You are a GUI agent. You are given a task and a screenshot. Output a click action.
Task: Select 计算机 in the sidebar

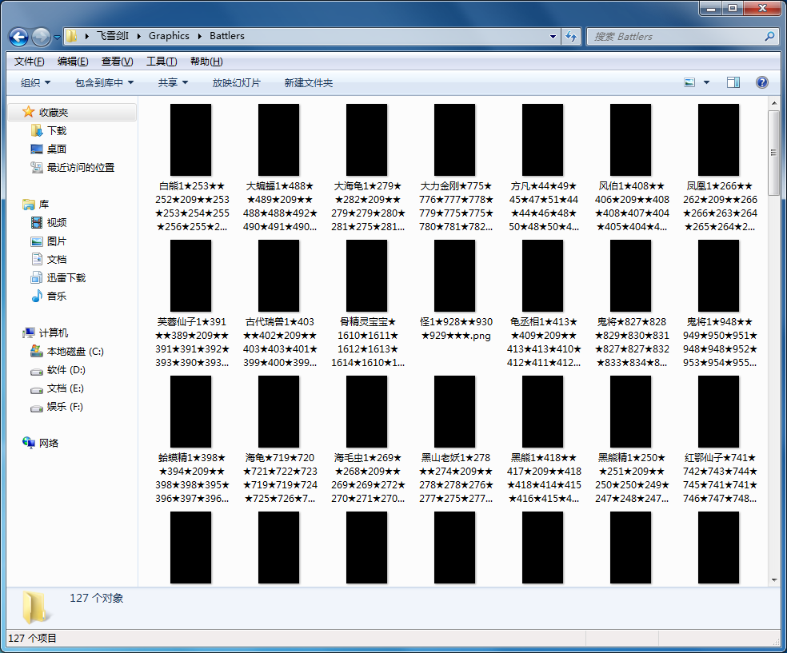pyautogui.click(x=54, y=333)
